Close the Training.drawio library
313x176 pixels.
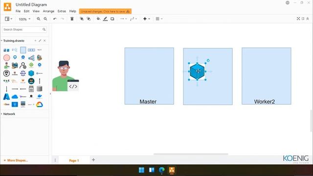(45, 41)
